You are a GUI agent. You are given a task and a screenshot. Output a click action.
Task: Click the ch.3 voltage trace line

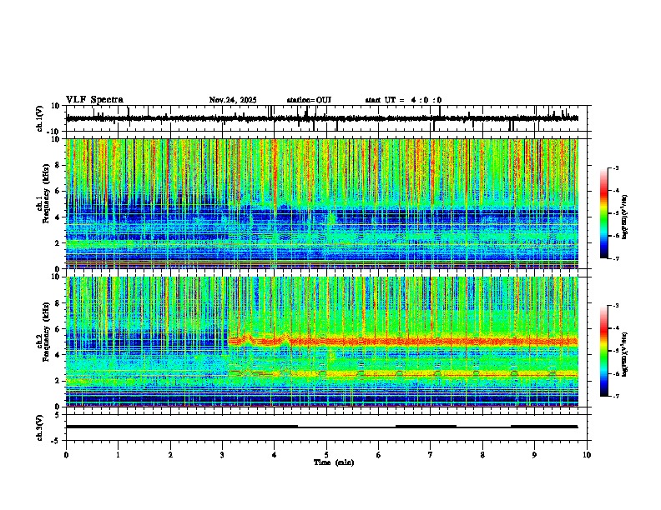(321, 427)
